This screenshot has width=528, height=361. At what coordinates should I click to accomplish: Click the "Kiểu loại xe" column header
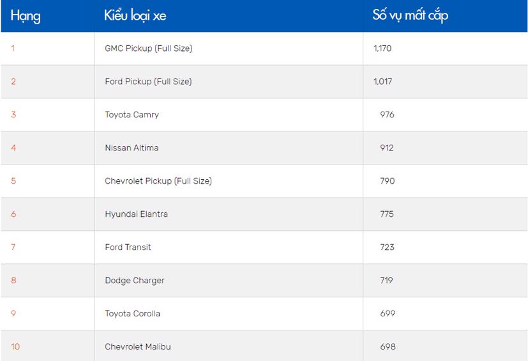click(x=135, y=16)
